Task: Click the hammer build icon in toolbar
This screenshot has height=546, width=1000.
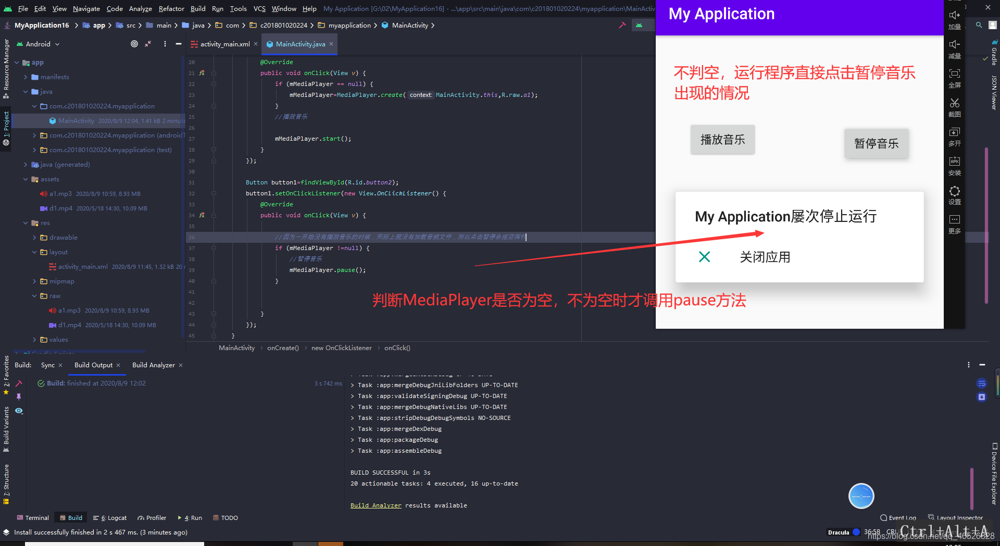Action: coord(622,25)
